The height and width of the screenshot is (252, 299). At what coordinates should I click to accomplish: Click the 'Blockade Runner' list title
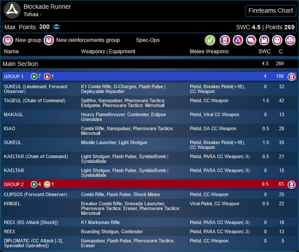pos(47,7)
